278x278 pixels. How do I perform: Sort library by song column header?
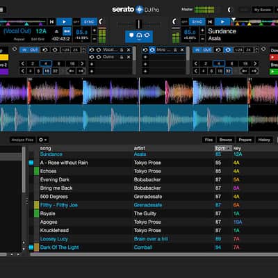45,148
